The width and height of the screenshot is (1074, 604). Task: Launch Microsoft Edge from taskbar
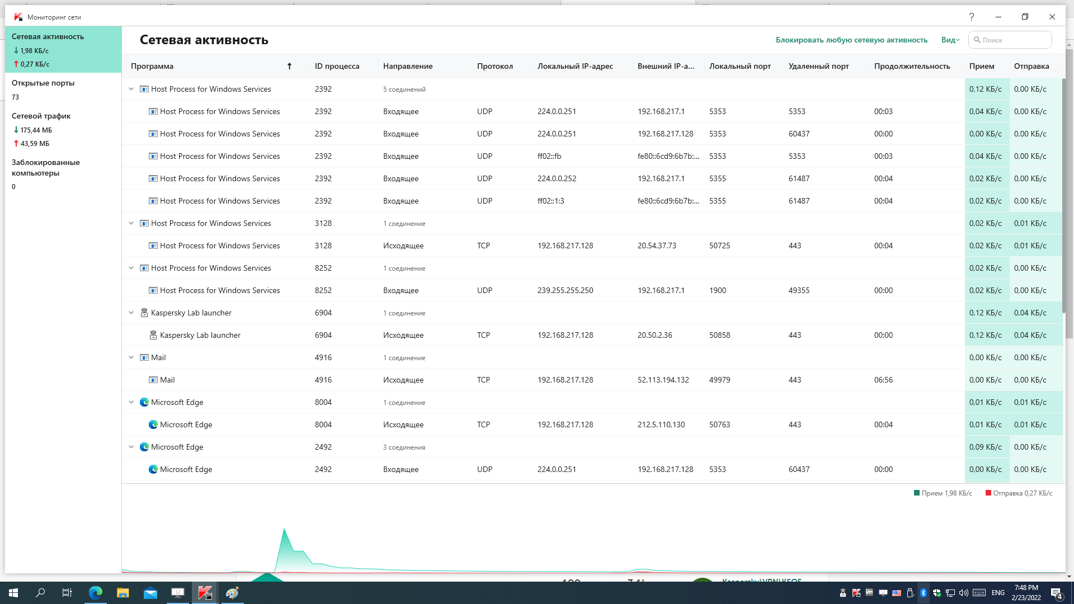[x=96, y=593]
